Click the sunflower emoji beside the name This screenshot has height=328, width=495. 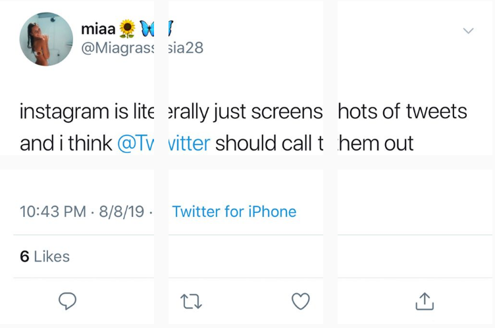point(128,29)
